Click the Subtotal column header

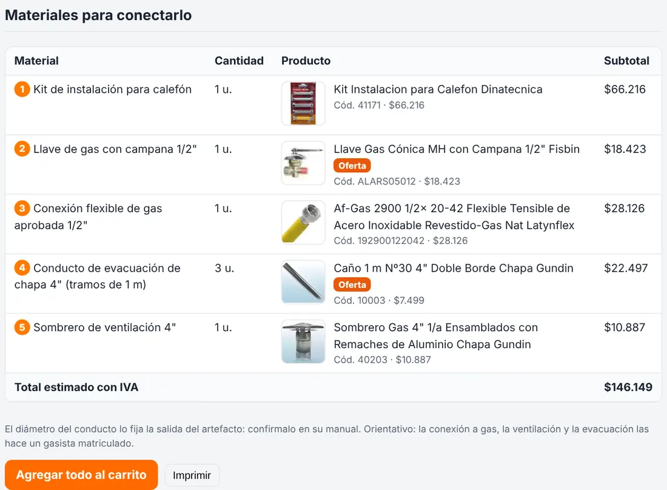point(626,61)
